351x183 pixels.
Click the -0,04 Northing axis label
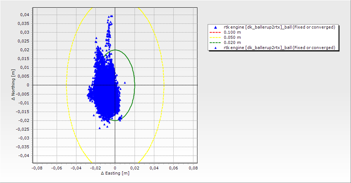pyautogui.click(x=24, y=156)
